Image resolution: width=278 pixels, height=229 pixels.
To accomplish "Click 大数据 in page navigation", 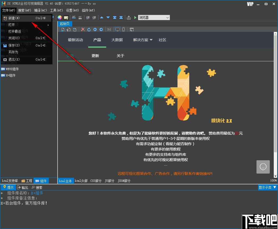I will [117, 40].
